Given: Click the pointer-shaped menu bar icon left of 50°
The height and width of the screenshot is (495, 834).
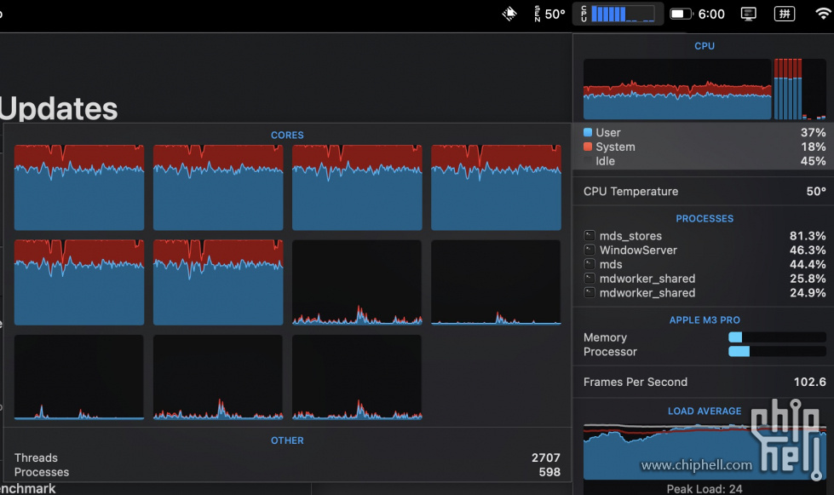Looking at the screenshot, I should pyautogui.click(x=509, y=14).
